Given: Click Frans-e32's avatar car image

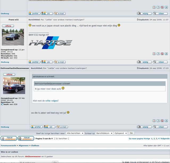Looking at the screenshot, I should point(13,37).
